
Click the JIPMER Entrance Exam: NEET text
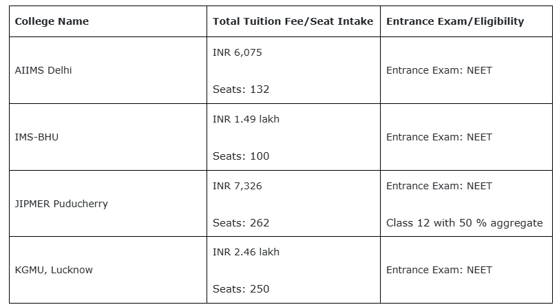[x=439, y=186]
